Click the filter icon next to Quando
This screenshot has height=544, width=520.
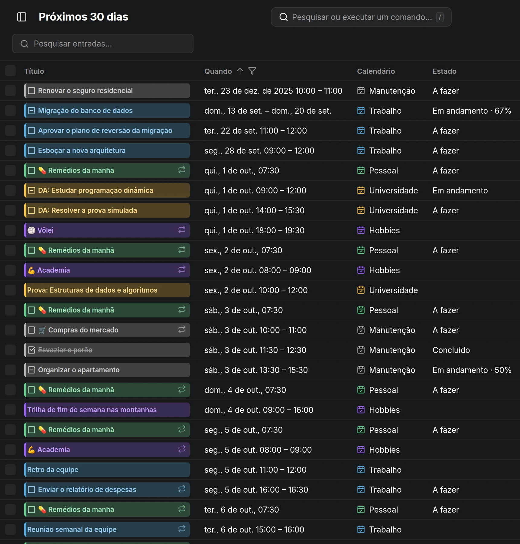click(x=252, y=71)
